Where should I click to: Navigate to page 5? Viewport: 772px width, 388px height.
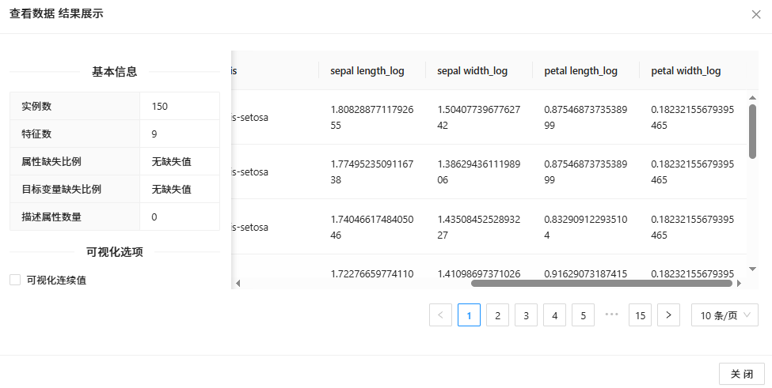(583, 315)
